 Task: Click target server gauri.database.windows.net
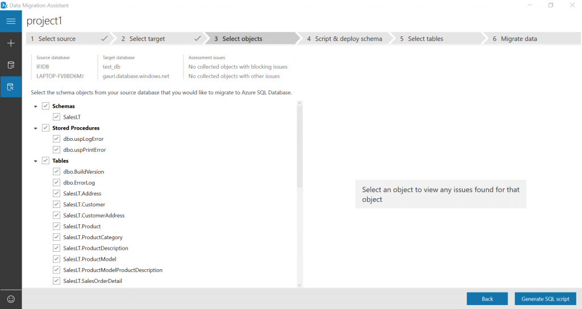click(x=136, y=76)
